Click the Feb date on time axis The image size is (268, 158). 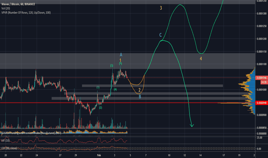pos(99,155)
